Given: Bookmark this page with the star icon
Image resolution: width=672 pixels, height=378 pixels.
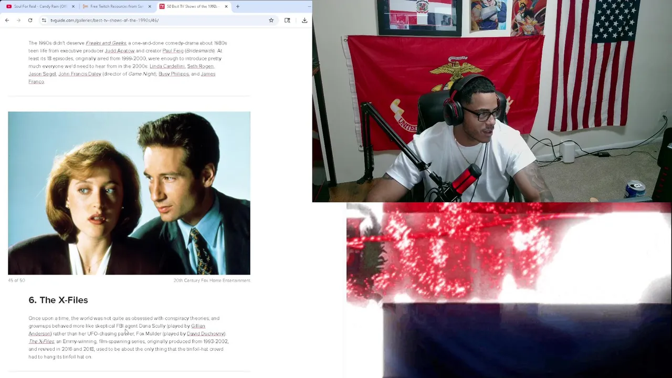Looking at the screenshot, I should [271, 20].
